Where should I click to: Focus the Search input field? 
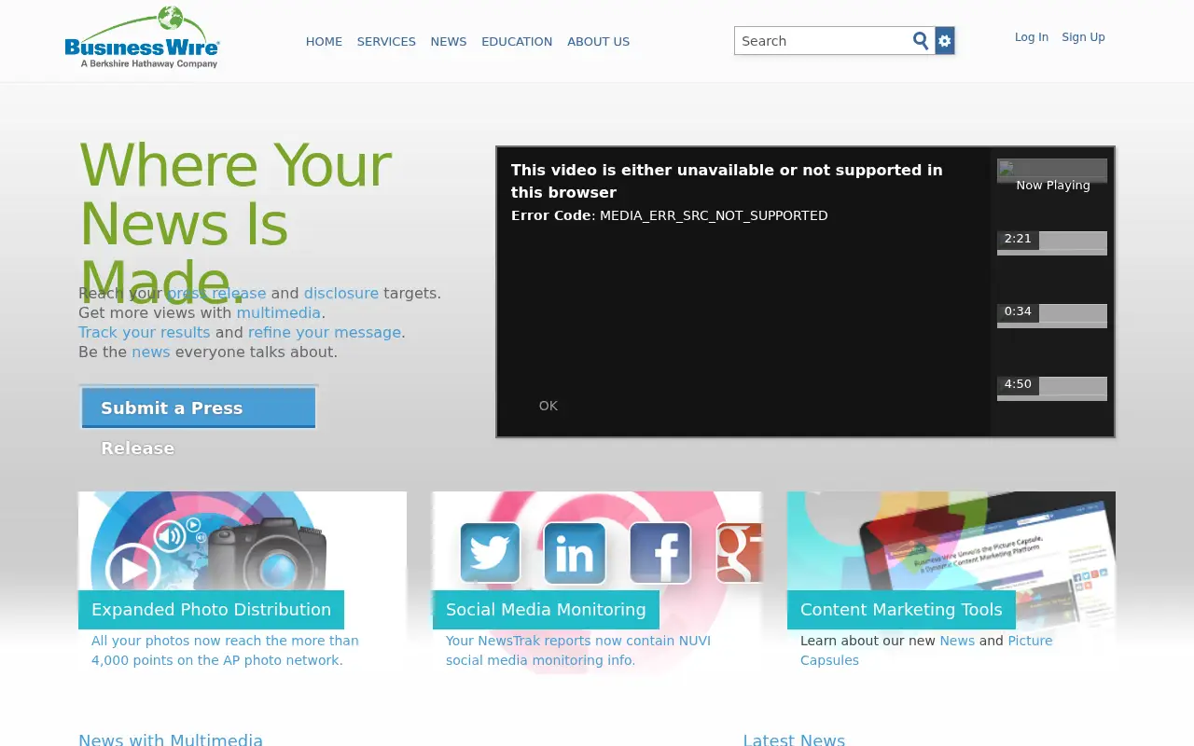(x=823, y=41)
